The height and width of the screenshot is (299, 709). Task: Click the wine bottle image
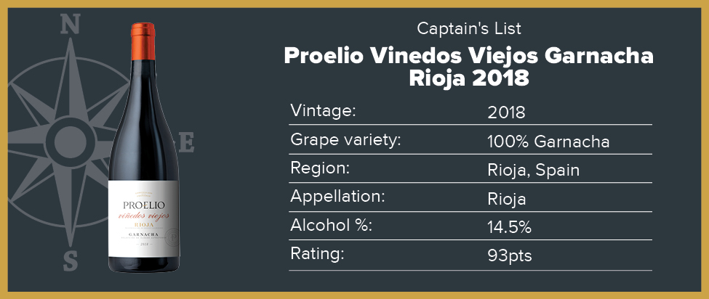pyautogui.click(x=144, y=147)
